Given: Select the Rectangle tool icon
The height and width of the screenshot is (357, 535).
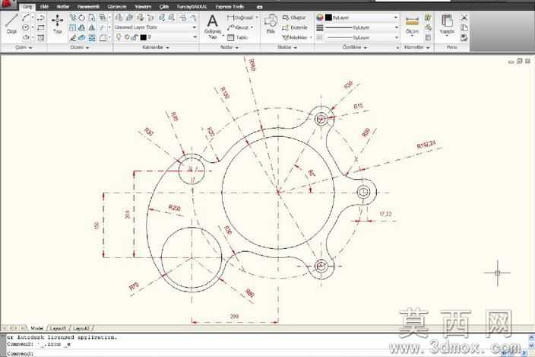Looking at the screenshot, I should [40, 27].
